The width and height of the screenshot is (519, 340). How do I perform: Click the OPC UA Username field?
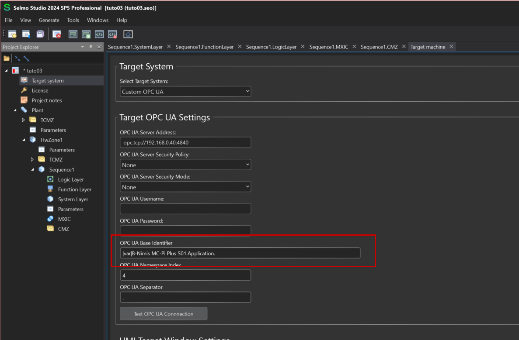coord(185,209)
